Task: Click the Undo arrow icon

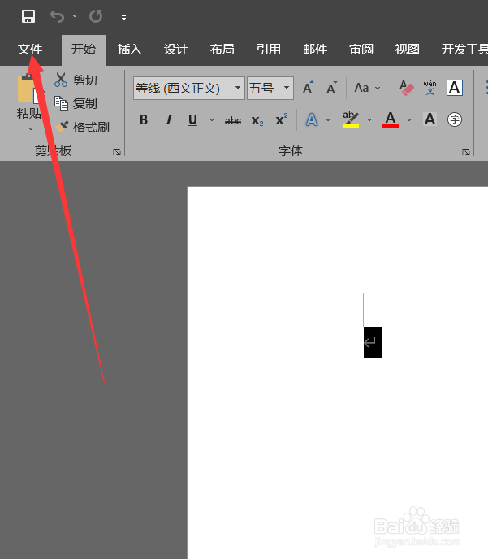Action: [x=57, y=16]
